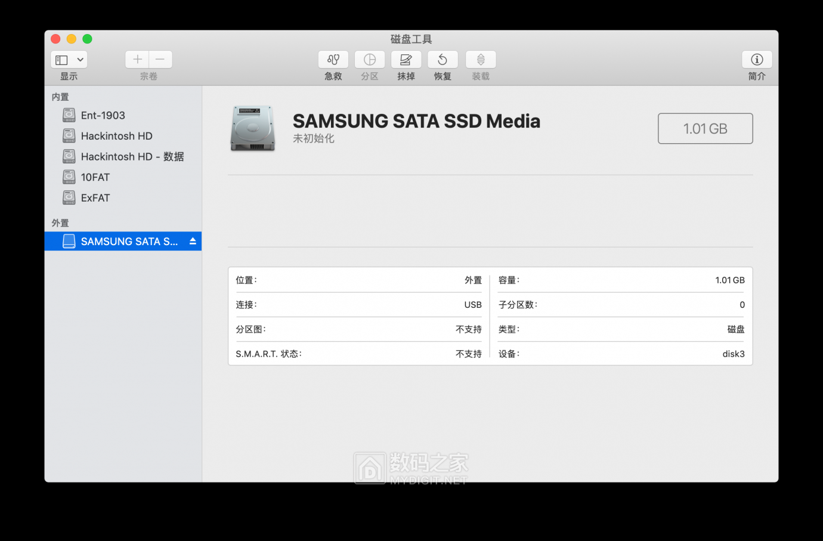Minimize the window with yellow button
This screenshot has width=823, height=541.
point(72,39)
